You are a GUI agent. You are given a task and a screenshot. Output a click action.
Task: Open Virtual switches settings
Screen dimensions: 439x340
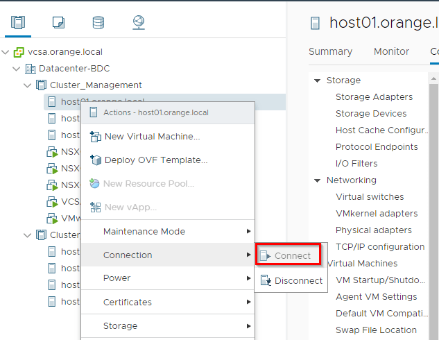click(370, 197)
